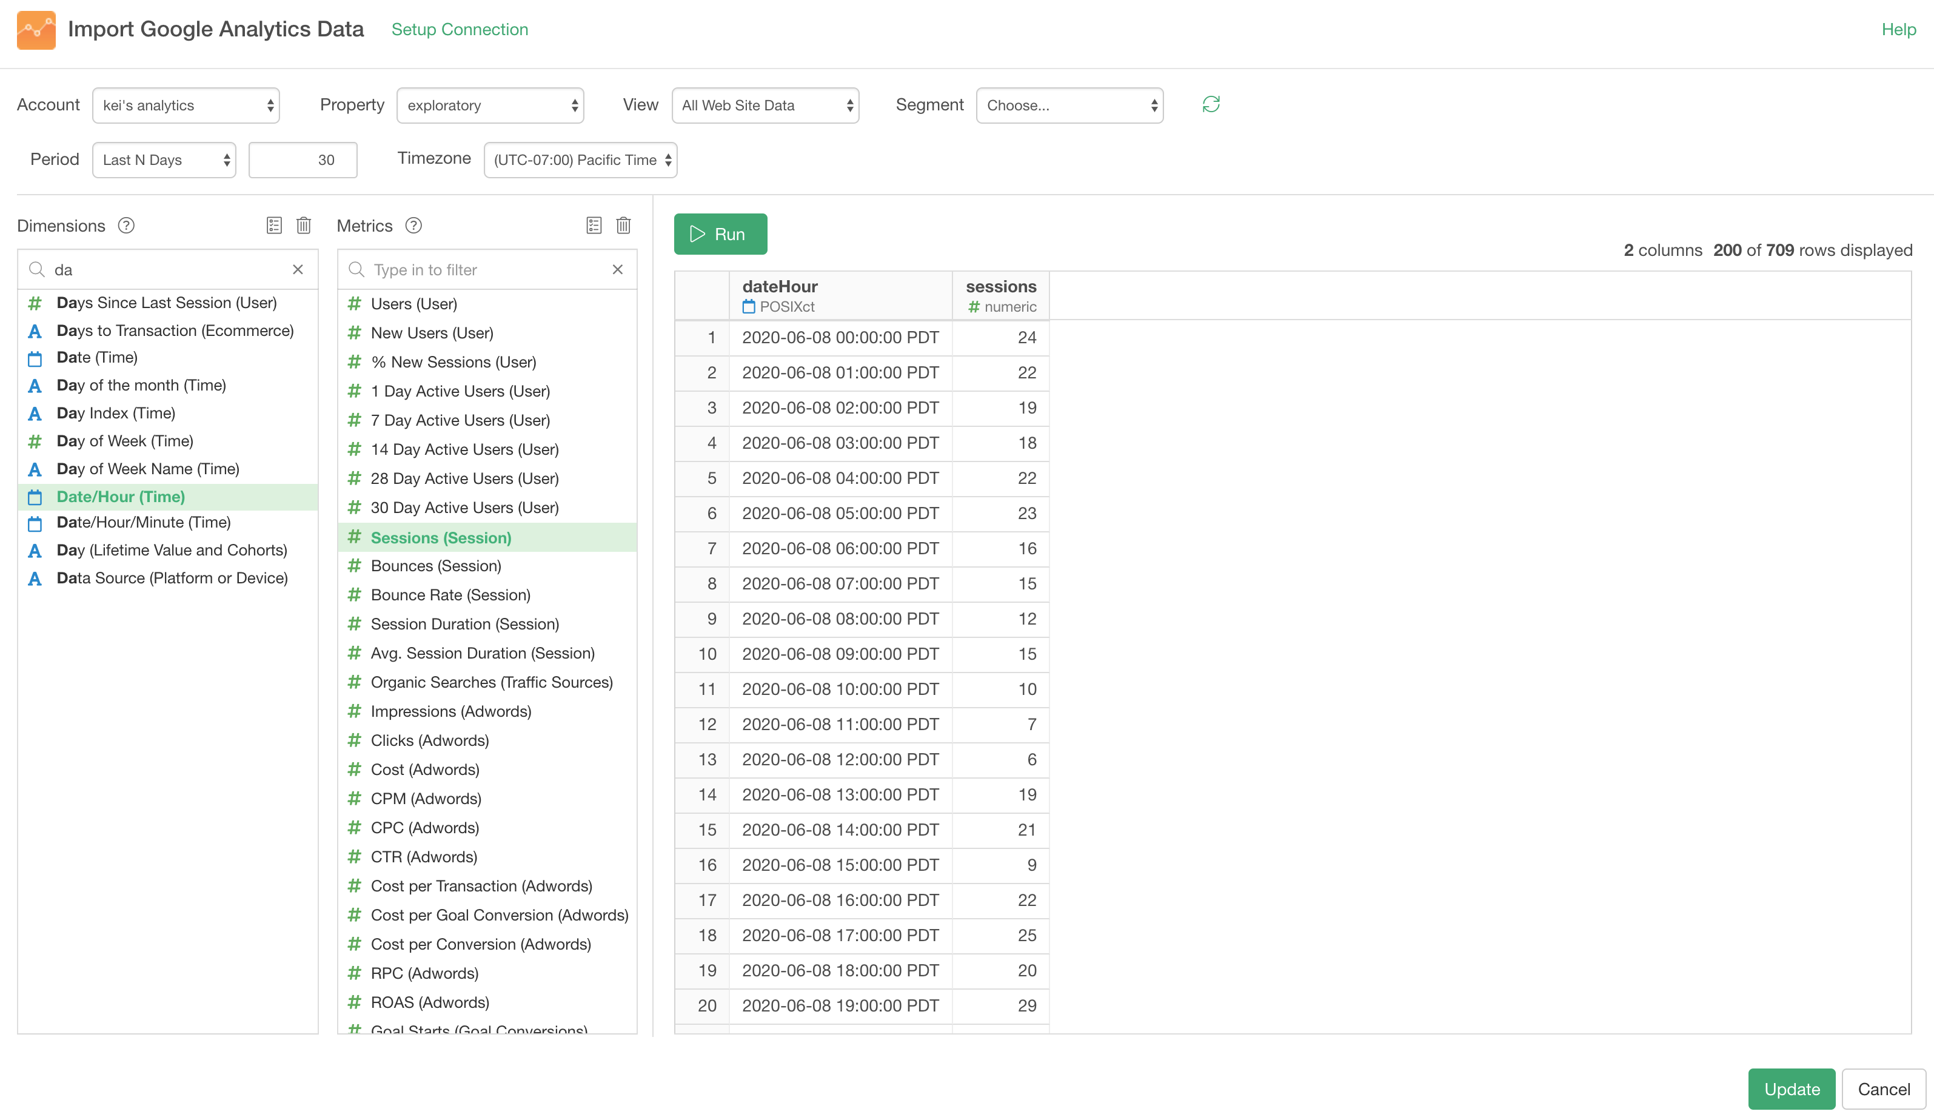Select Organic Searches (Traffic Sources) metric

pos(487,682)
